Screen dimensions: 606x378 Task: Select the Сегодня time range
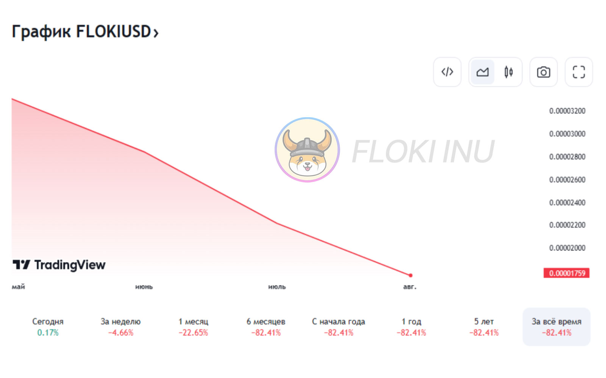point(48,327)
